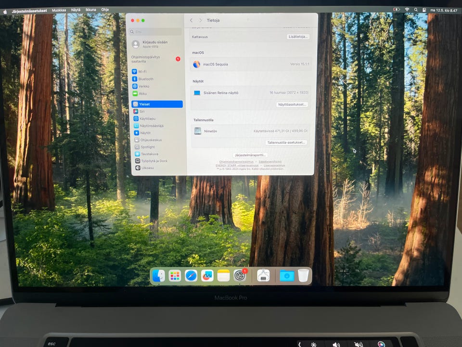Click System Settings gear in Dock
Viewport: 462px width, 347px height.
(x=240, y=276)
